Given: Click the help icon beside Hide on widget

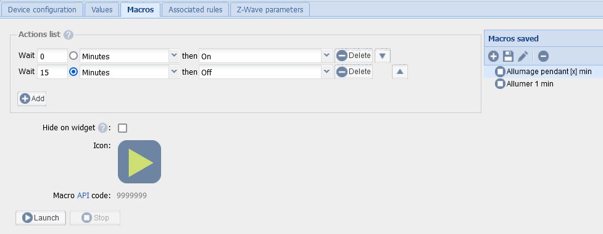Looking at the screenshot, I should click(x=102, y=128).
